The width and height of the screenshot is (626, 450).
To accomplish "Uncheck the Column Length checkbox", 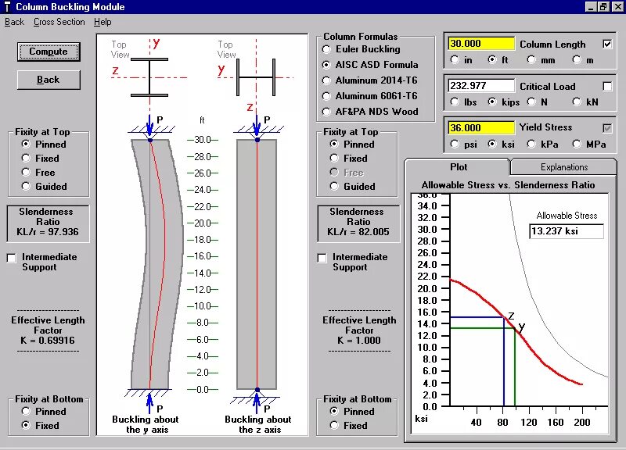I will pos(606,44).
